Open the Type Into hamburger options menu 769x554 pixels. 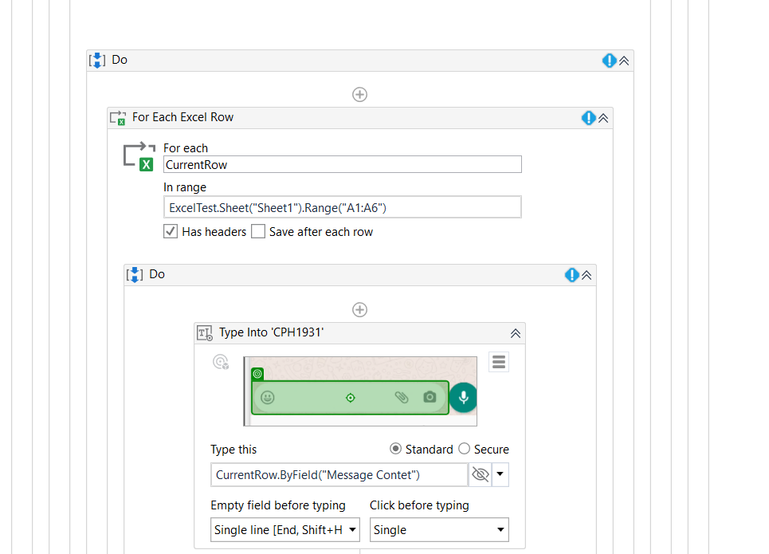[x=499, y=363]
